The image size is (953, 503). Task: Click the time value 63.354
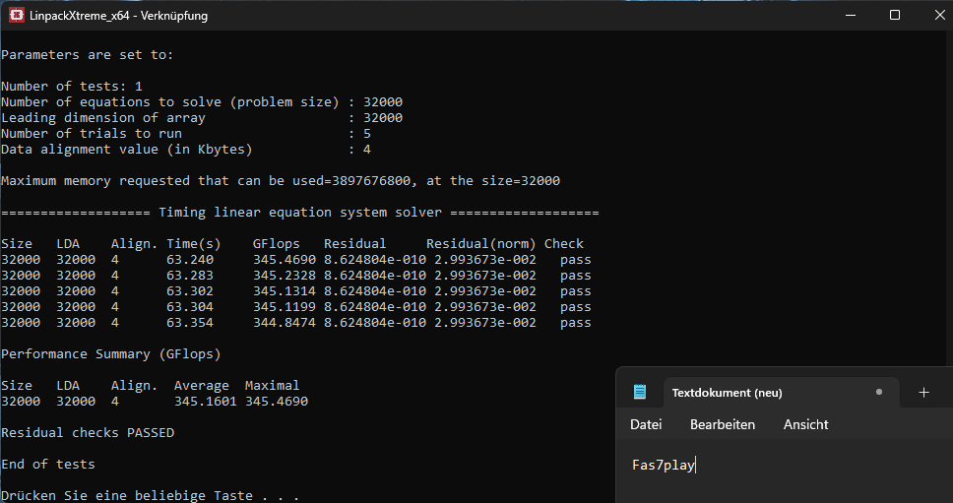[x=190, y=323]
